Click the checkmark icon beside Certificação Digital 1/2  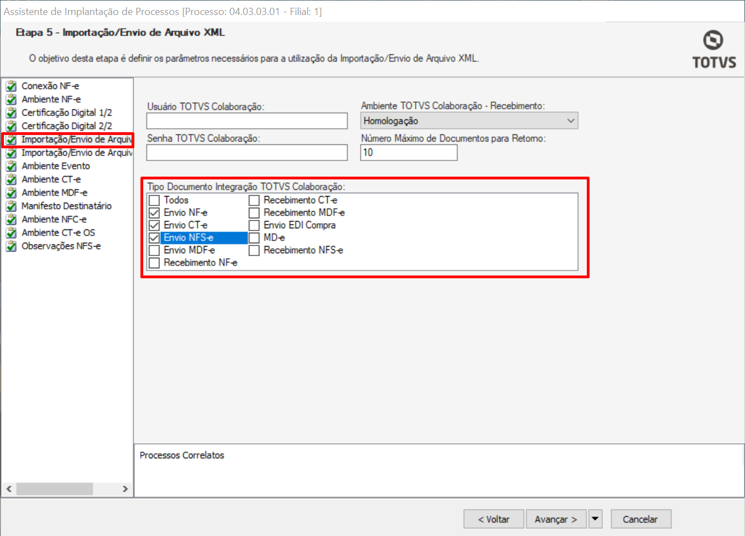[11, 113]
